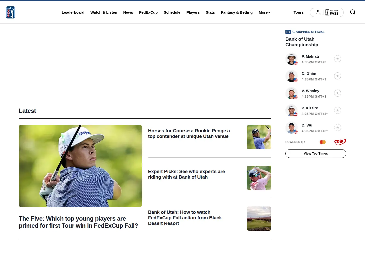Open Expert Picks article headline
Image resolution: width=365 pixels, height=253 pixels.
point(186,174)
